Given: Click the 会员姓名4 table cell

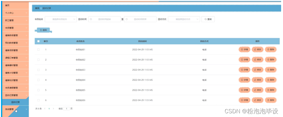Looking at the screenshot, I should 80,80.
